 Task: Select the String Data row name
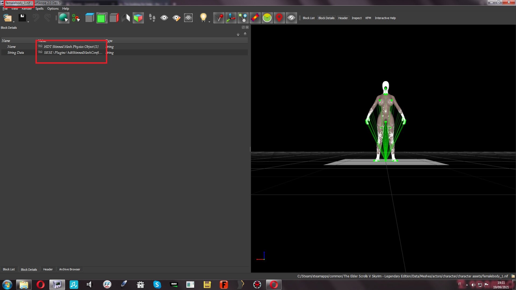click(16, 53)
